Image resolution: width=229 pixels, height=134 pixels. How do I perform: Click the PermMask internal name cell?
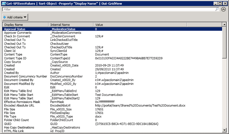click(57, 102)
